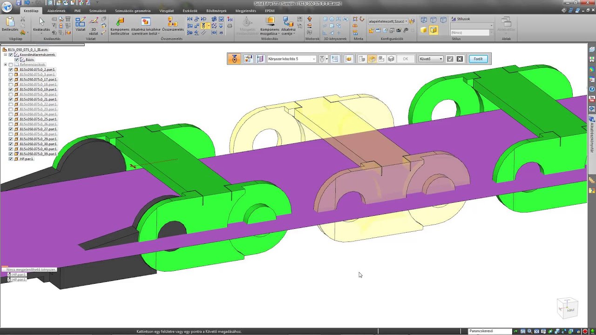Select B15i.050.075.0_39.par:1 in the tree
This screenshot has width=596, height=335.
click(38, 154)
